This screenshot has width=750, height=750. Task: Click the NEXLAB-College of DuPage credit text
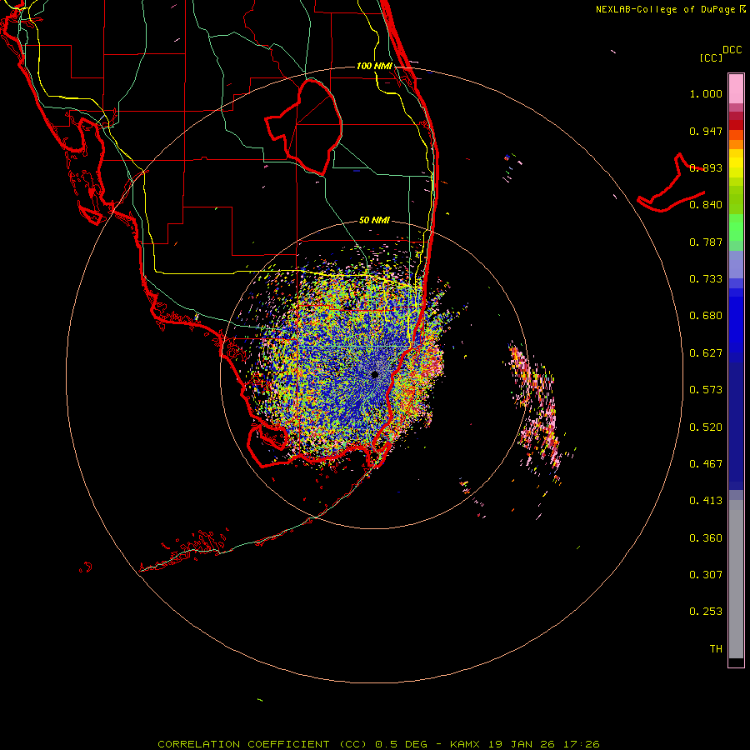(x=670, y=9)
